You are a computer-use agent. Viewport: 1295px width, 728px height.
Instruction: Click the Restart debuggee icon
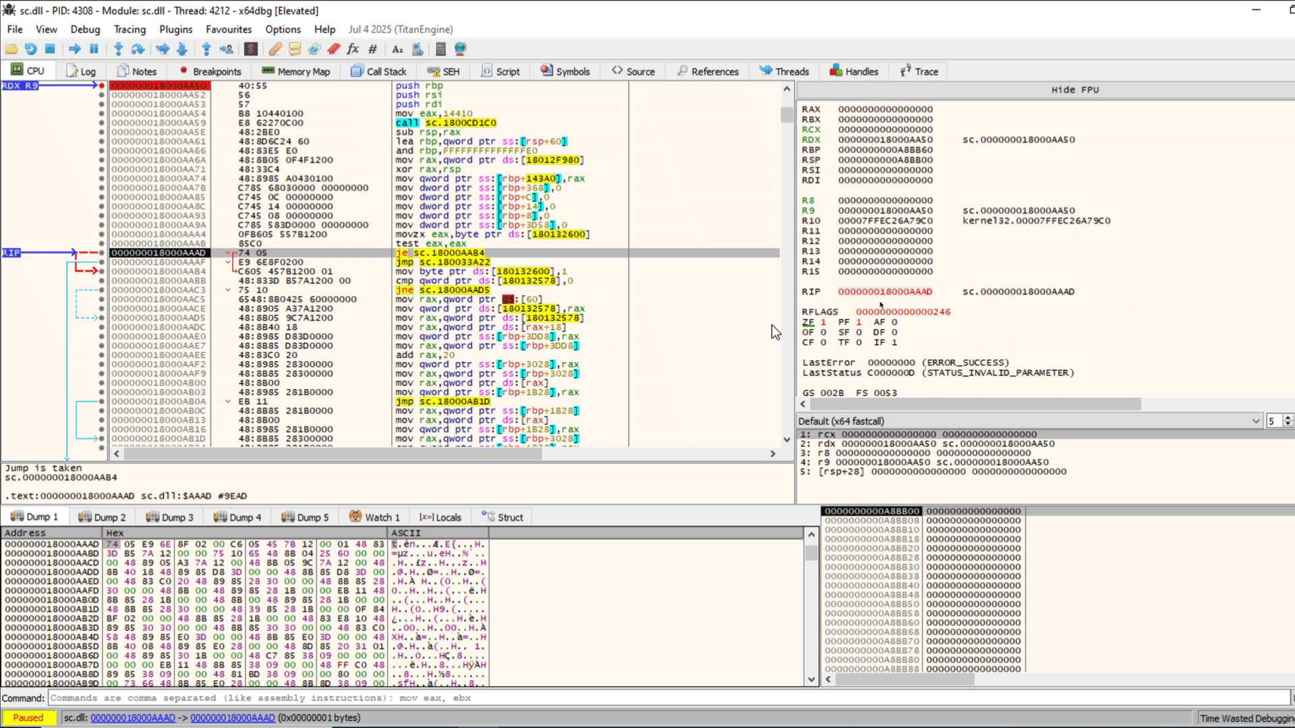[31, 49]
